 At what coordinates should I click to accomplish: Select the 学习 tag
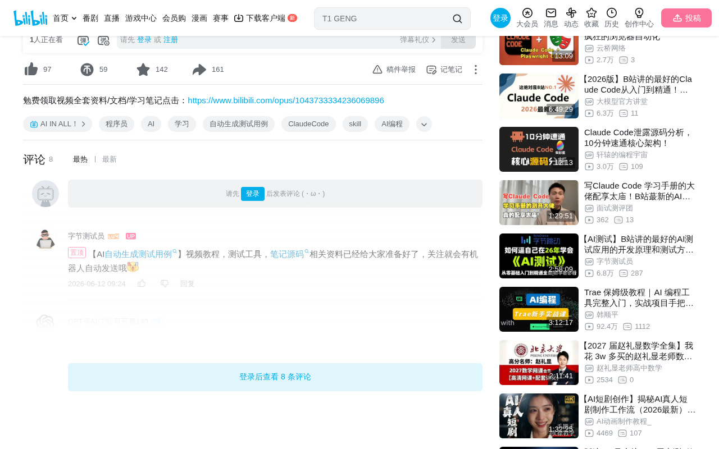(x=182, y=124)
